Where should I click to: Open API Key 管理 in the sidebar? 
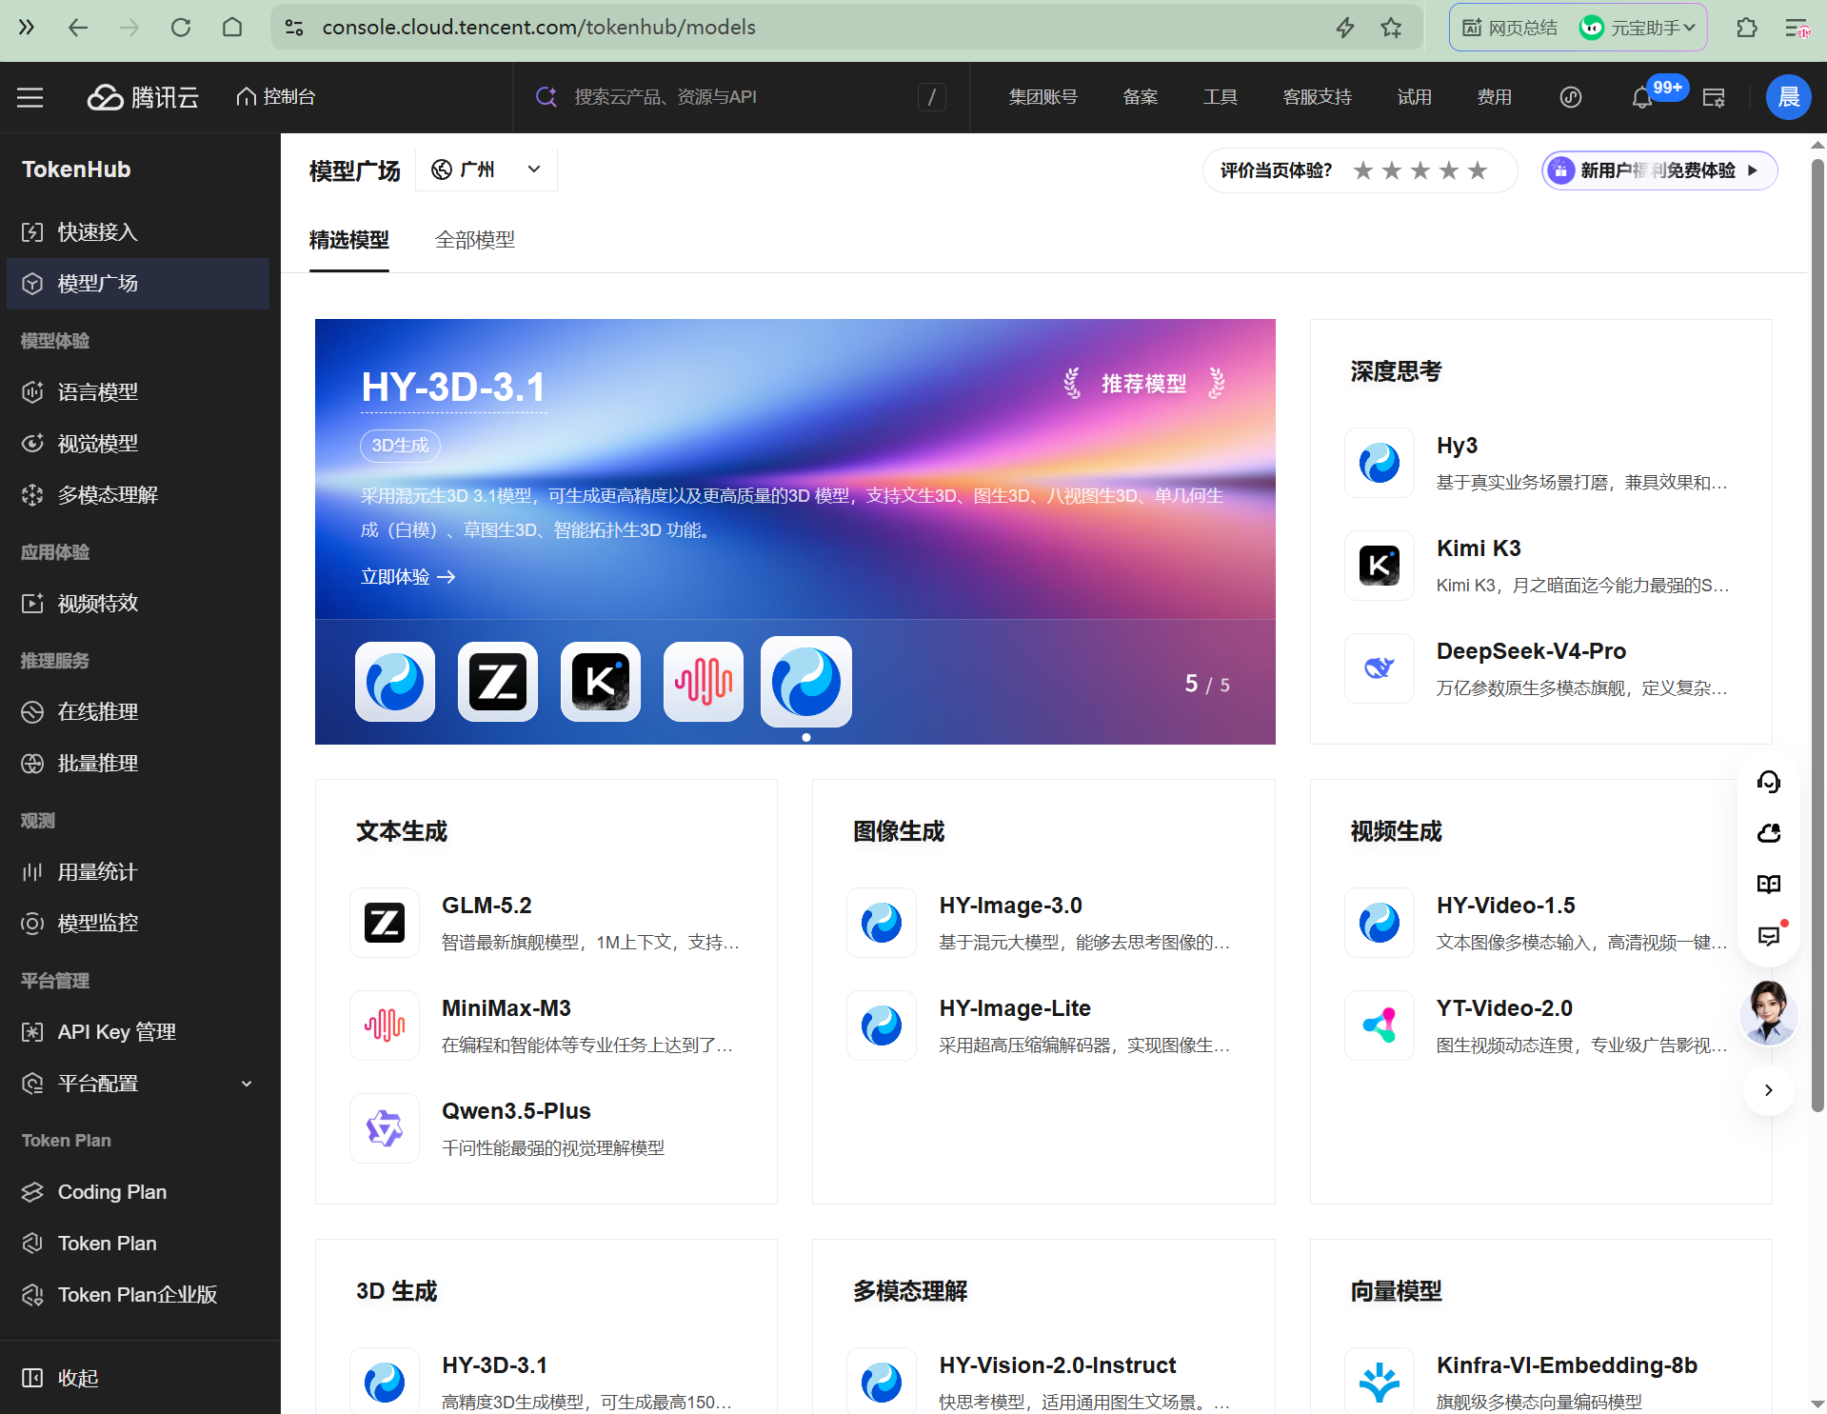click(138, 1032)
